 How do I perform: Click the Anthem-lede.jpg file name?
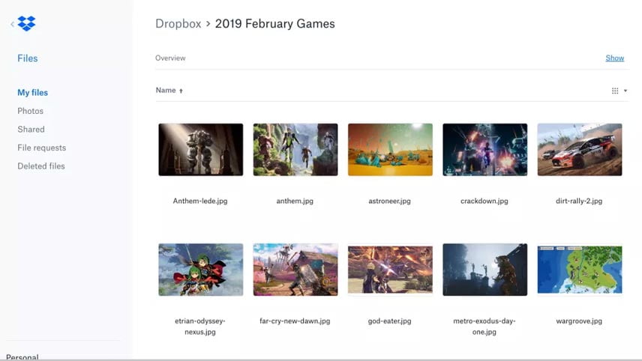200,201
